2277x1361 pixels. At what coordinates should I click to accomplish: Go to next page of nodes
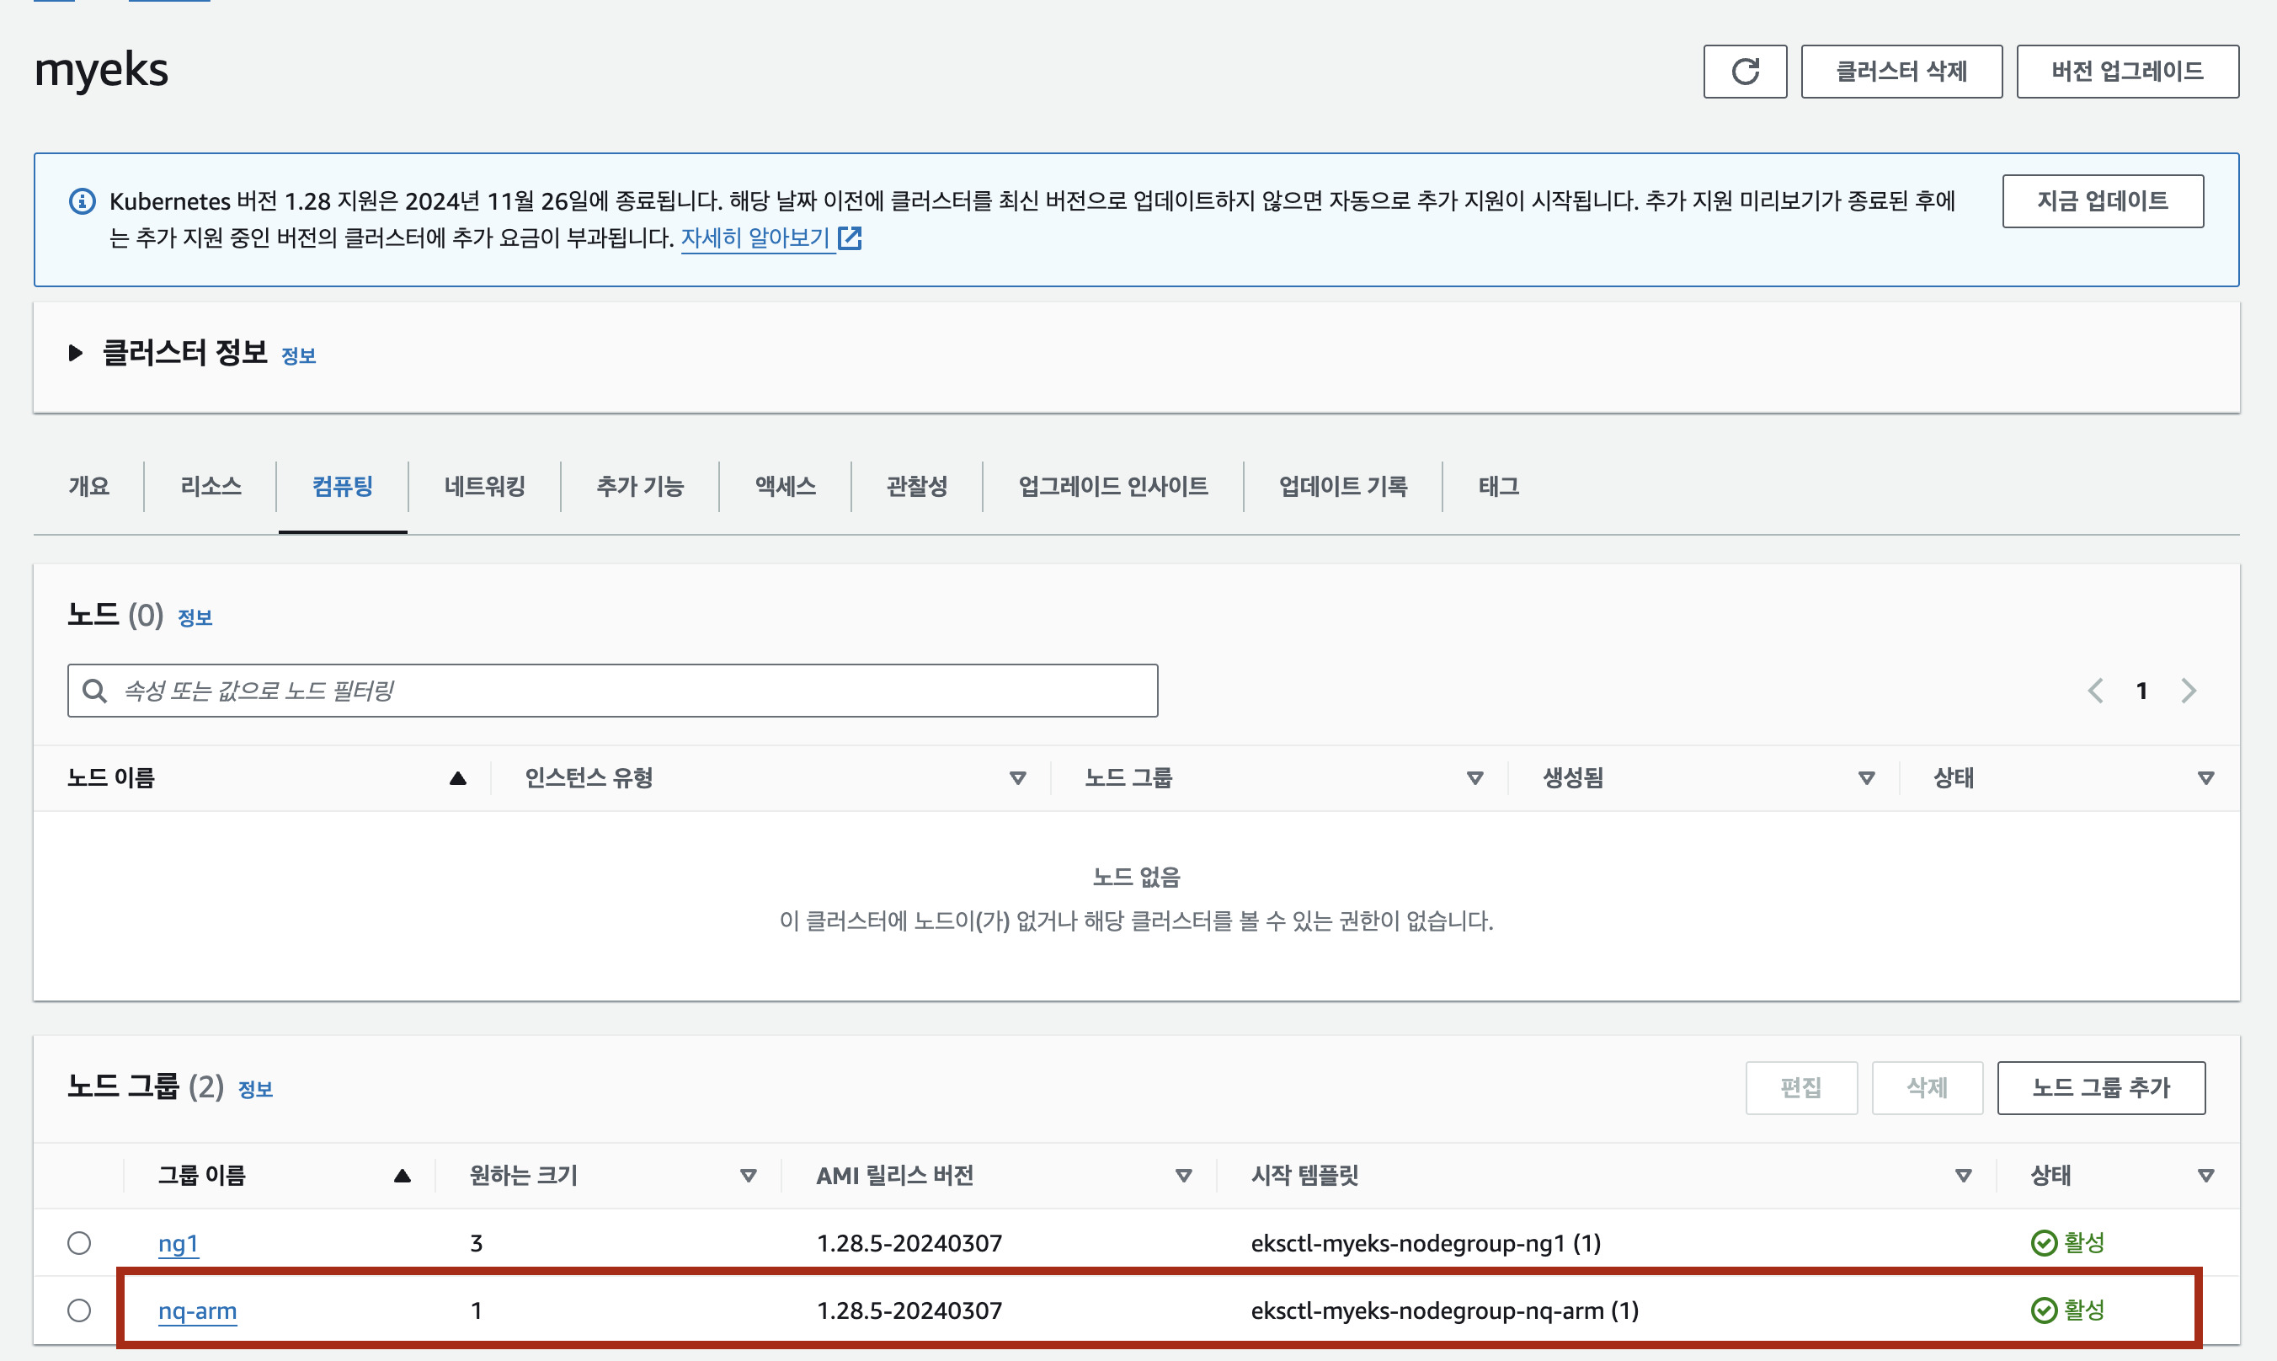point(2188,691)
